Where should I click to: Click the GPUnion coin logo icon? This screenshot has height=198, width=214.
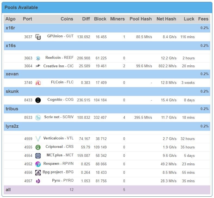tap(38, 37)
